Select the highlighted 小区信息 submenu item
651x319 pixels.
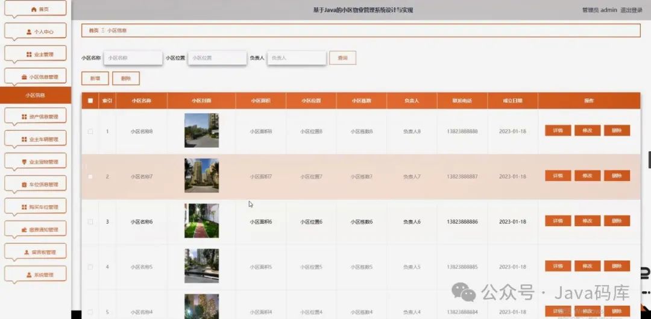tap(36, 95)
